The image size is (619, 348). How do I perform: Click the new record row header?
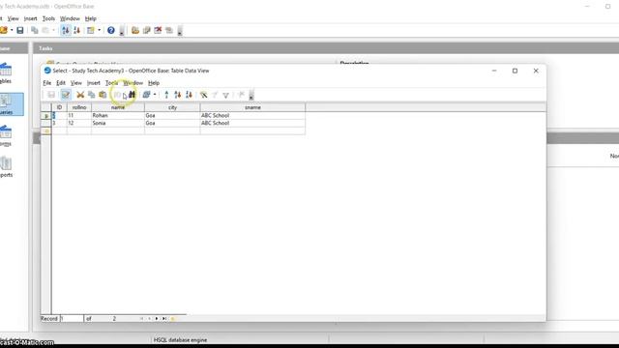[46, 130]
